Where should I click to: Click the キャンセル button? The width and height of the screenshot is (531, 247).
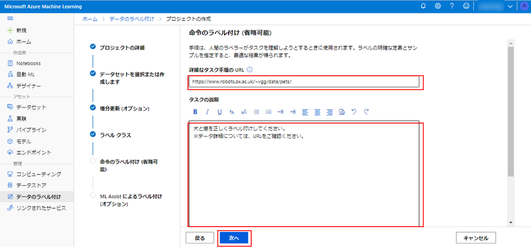(x=476, y=238)
